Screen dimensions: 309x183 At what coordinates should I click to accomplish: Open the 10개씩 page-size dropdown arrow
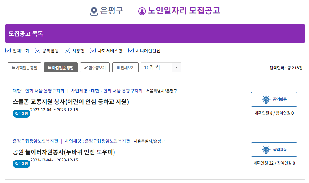click(176, 67)
